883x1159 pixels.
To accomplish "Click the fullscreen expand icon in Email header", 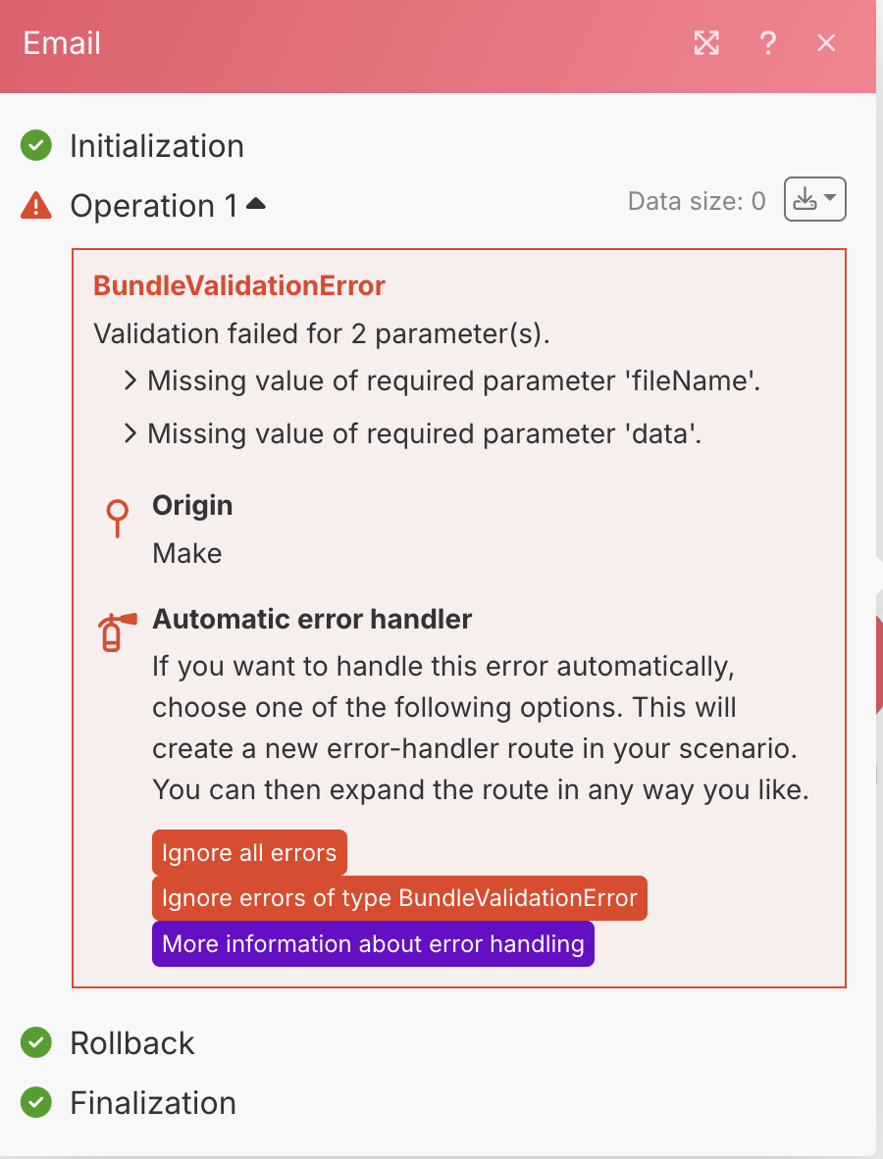I will (706, 43).
